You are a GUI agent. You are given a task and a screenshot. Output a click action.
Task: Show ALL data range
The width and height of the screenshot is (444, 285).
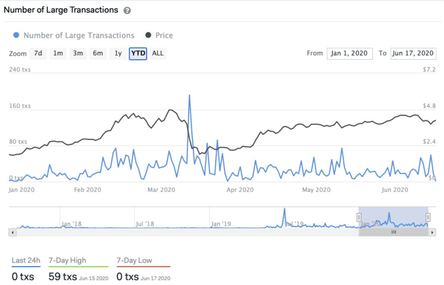click(158, 53)
